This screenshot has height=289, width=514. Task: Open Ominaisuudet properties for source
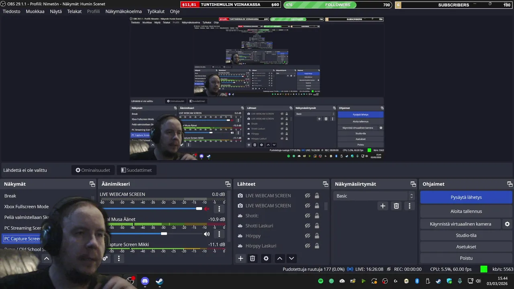coord(93,170)
